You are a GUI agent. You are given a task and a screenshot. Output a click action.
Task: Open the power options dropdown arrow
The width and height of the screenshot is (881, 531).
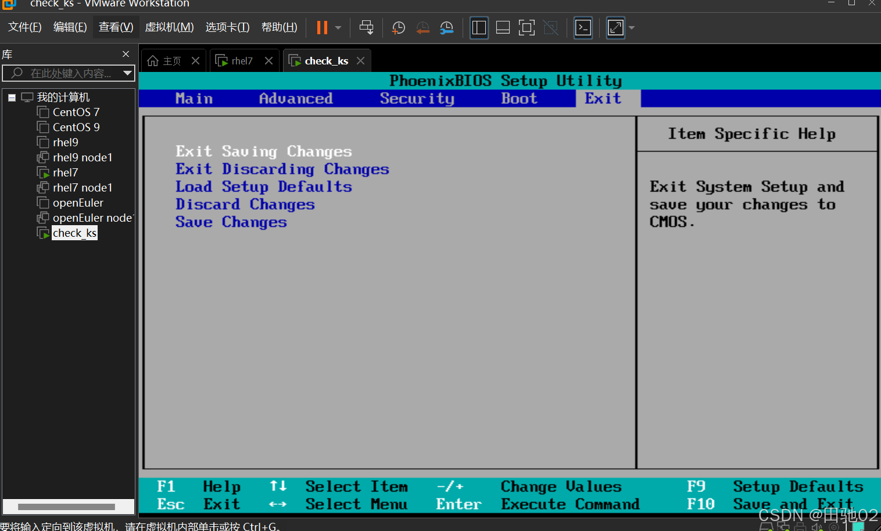pyautogui.click(x=338, y=27)
